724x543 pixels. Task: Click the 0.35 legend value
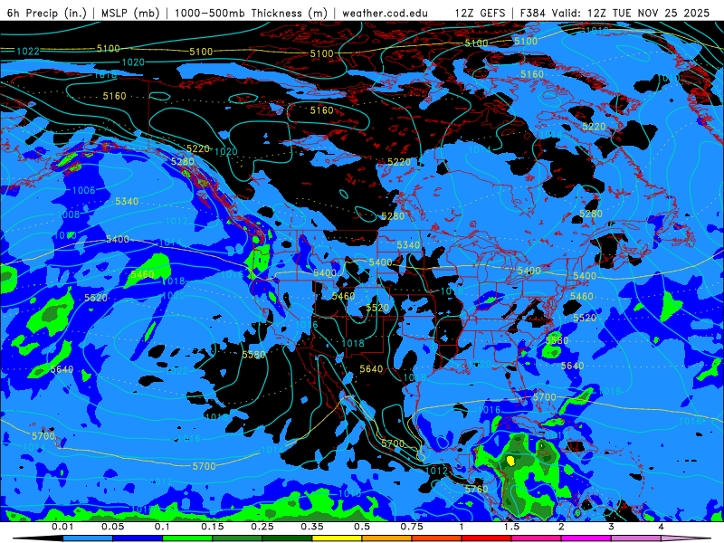(x=312, y=527)
